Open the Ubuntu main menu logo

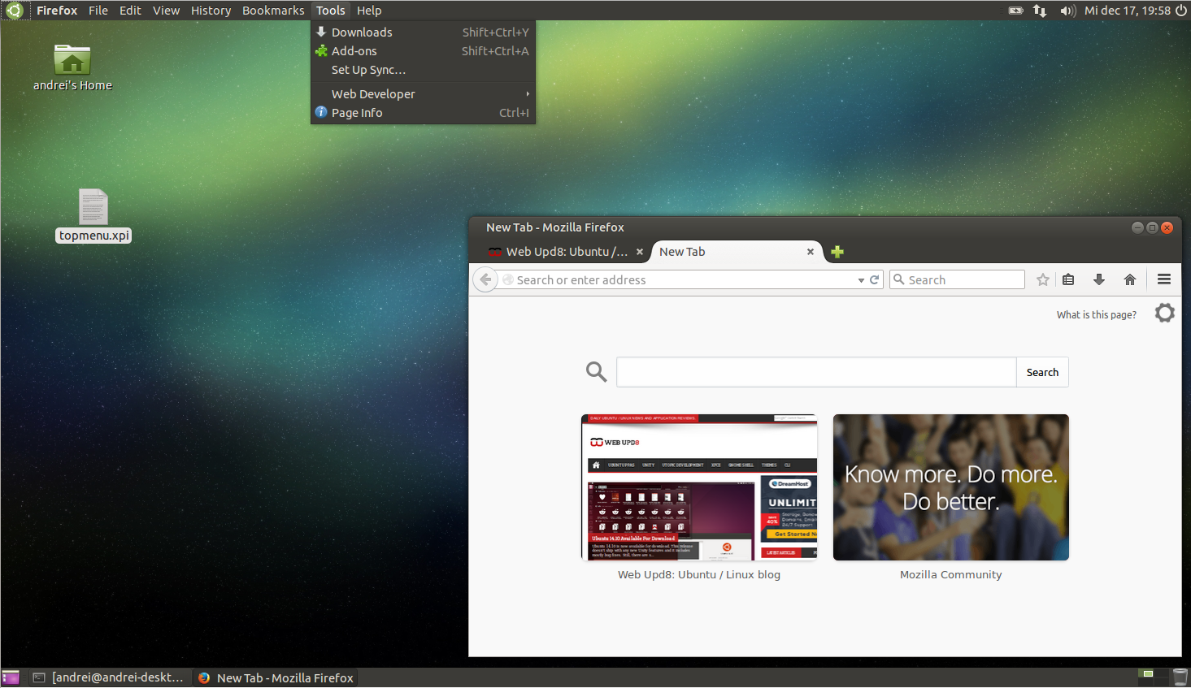pyautogui.click(x=14, y=11)
